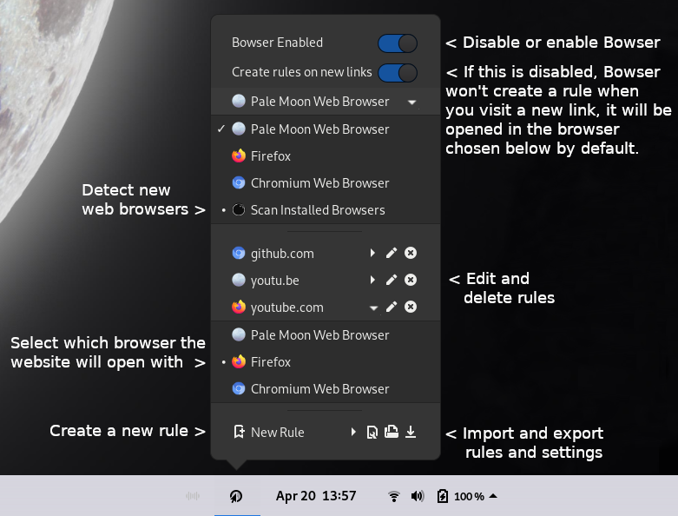This screenshot has width=678, height=516.
Task: Click the Chromium icon on github.com rule
Action: 239,253
